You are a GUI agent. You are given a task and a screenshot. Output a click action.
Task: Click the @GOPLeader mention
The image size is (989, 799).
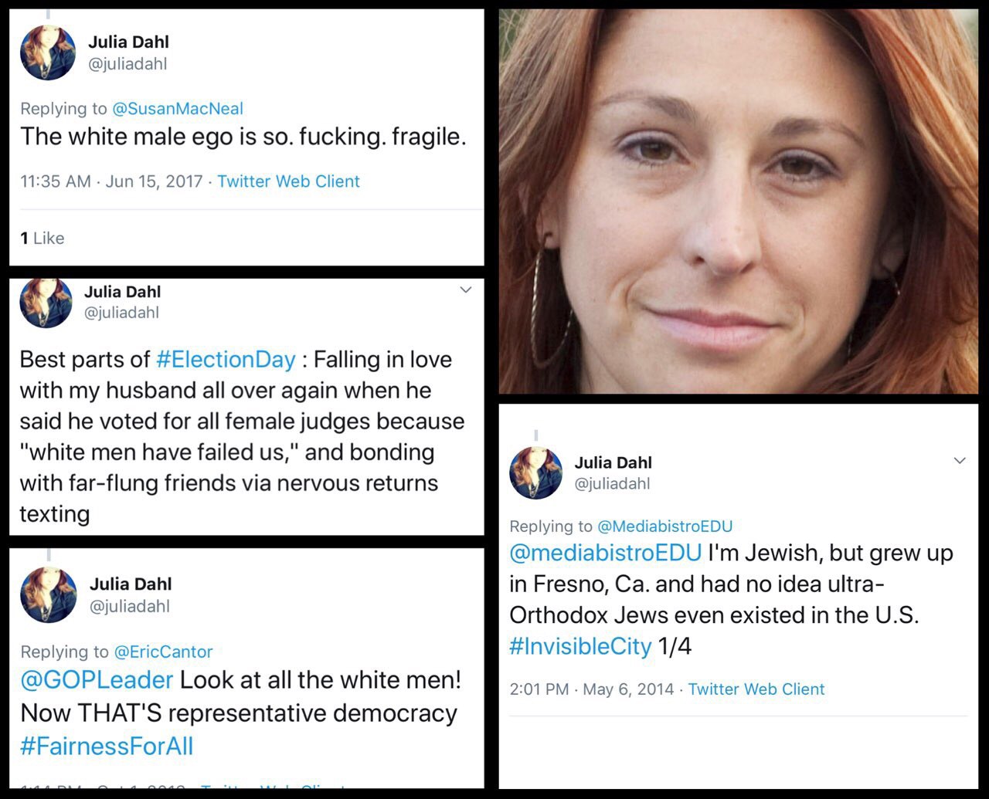point(97,680)
